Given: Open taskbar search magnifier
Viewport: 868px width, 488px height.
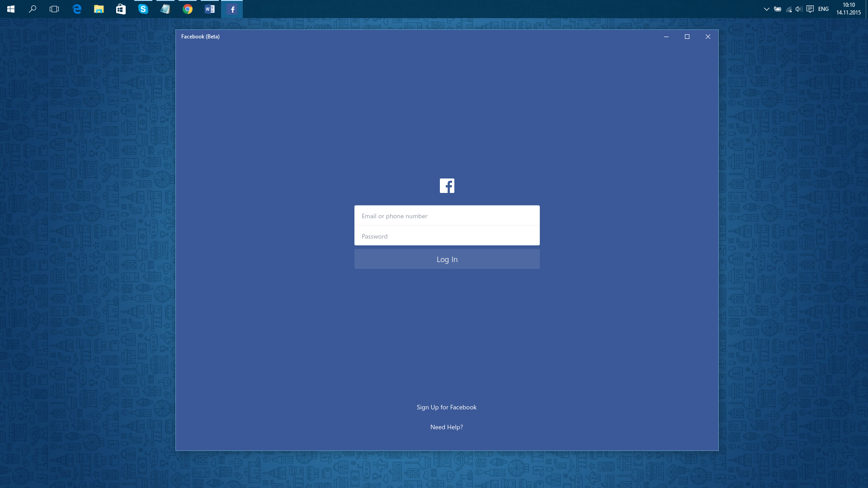Looking at the screenshot, I should pyautogui.click(x=33, y=9).
